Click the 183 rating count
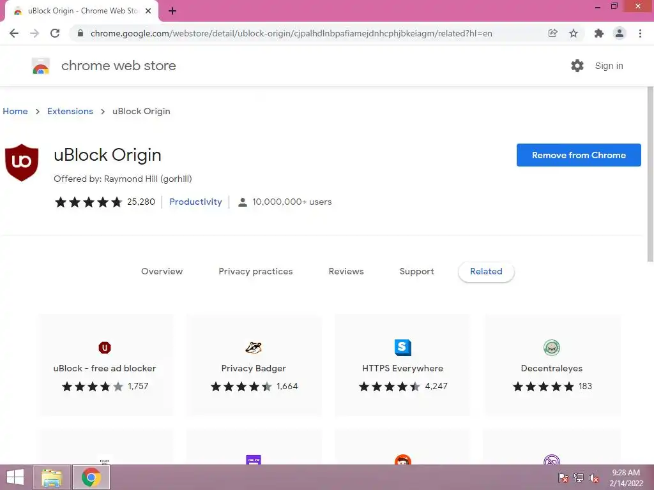The image size is (654, 490). (585, 386)
